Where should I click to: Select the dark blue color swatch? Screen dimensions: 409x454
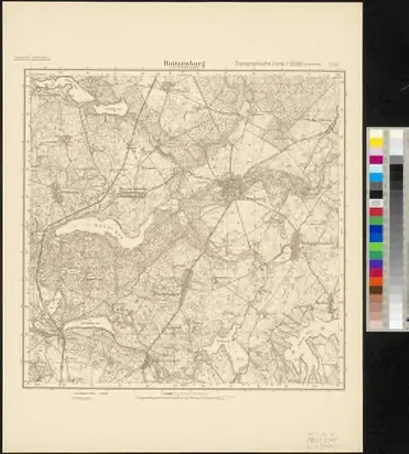(376, 233)
